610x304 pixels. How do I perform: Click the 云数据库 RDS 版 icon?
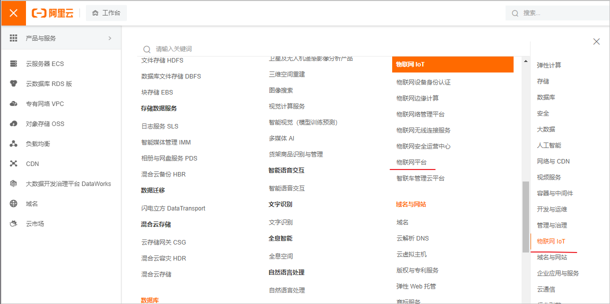[14, 83]
